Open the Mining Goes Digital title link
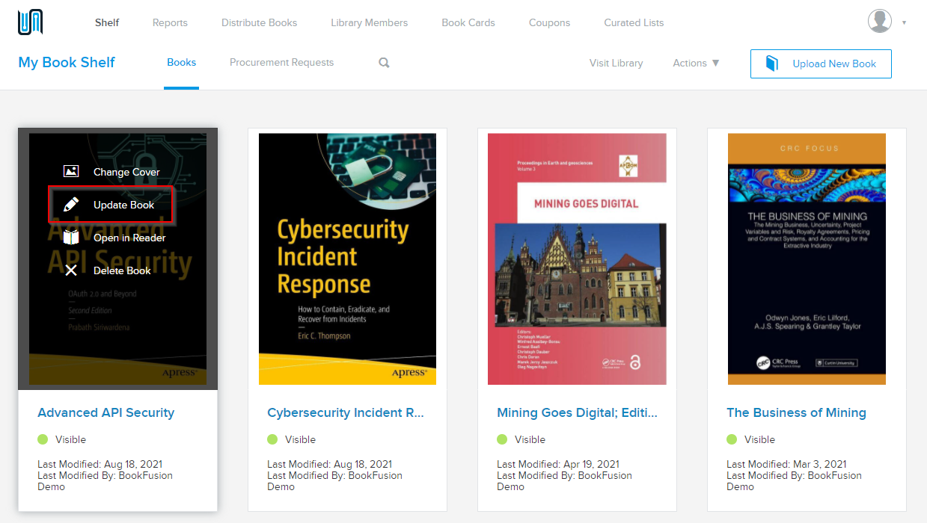The image size is (927, 523). pos(577,412)
